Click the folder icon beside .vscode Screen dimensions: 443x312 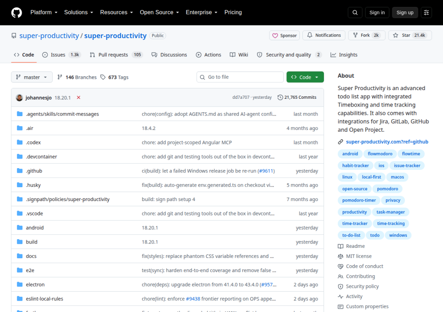coord(19,213)
